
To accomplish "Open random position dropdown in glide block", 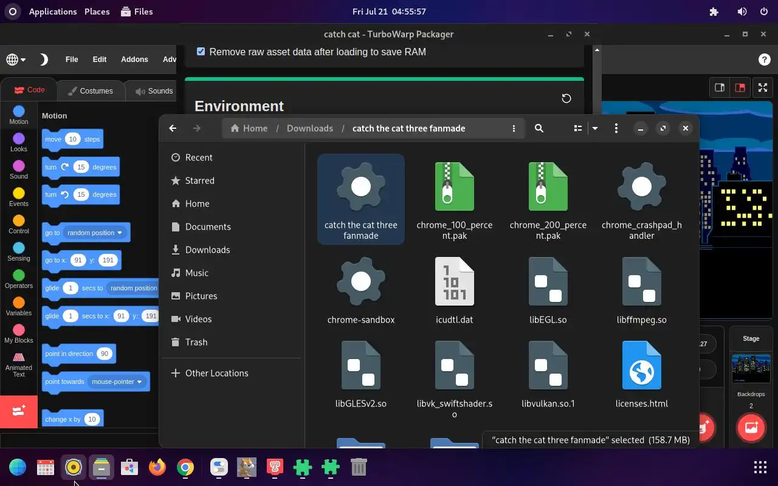I will (x=134, y=288).
